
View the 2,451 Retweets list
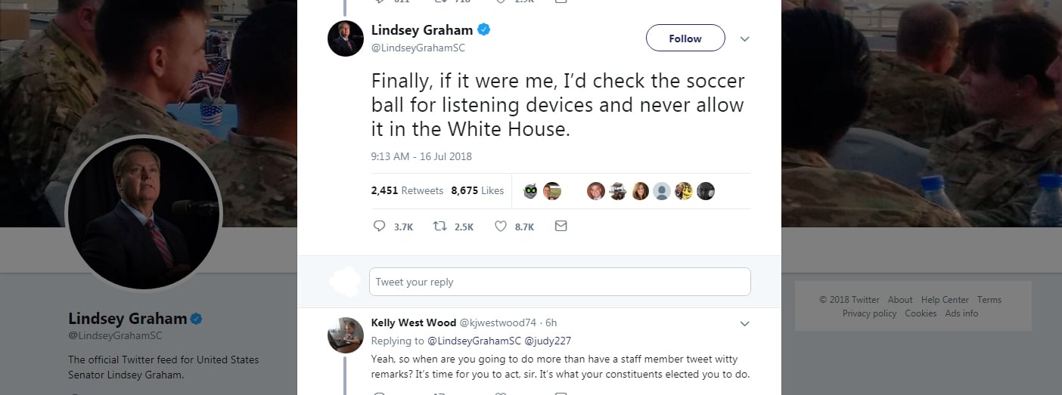point(407,190)
